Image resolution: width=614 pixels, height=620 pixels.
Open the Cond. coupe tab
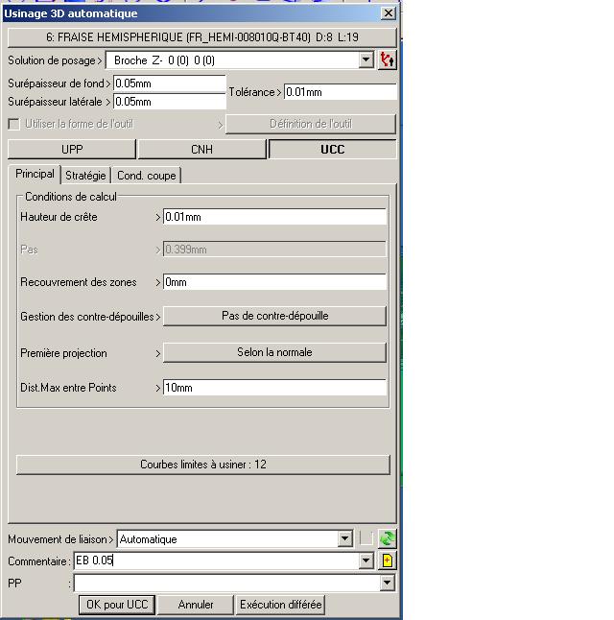[x=146, y=176]
